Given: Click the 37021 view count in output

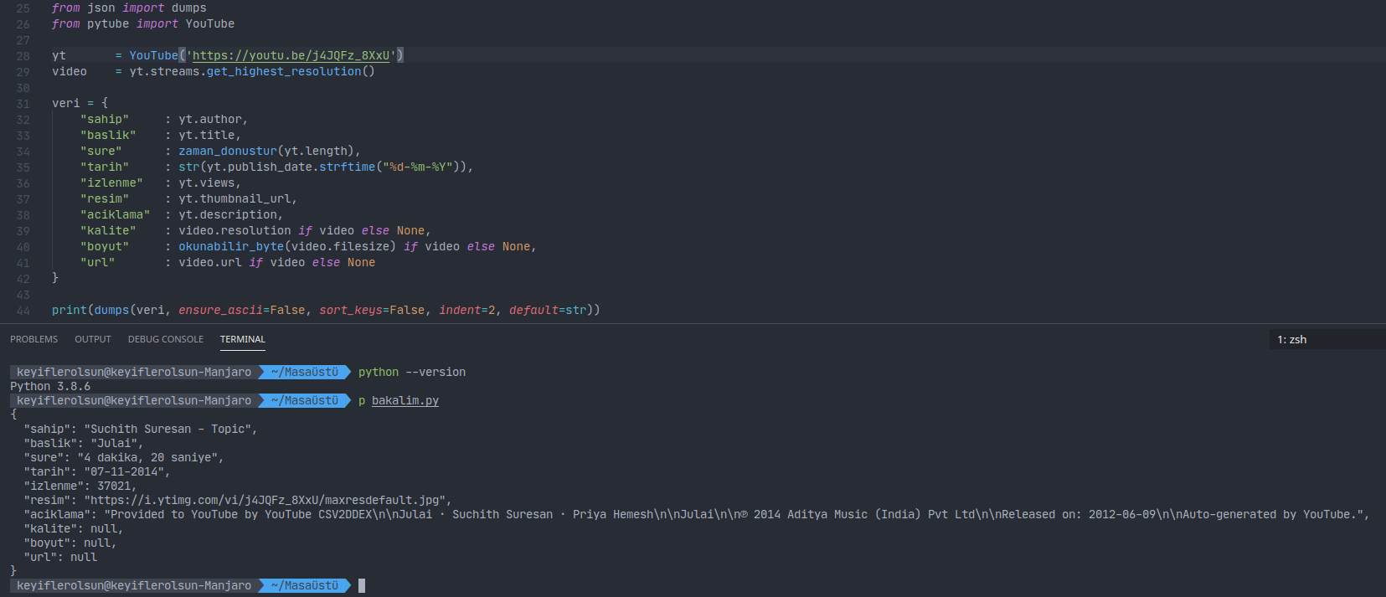Looking at the screenshot, I should [114, 486].
